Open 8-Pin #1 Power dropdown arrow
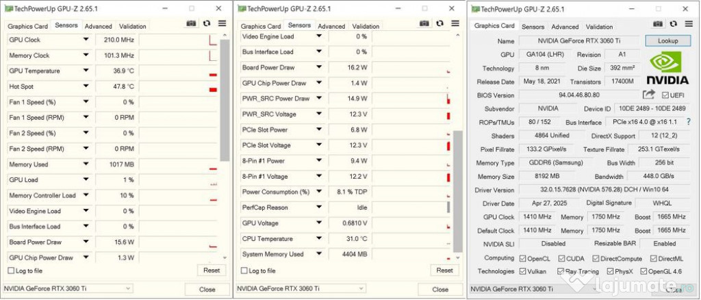Screen dimensions: 701x300 click(319, 160)
